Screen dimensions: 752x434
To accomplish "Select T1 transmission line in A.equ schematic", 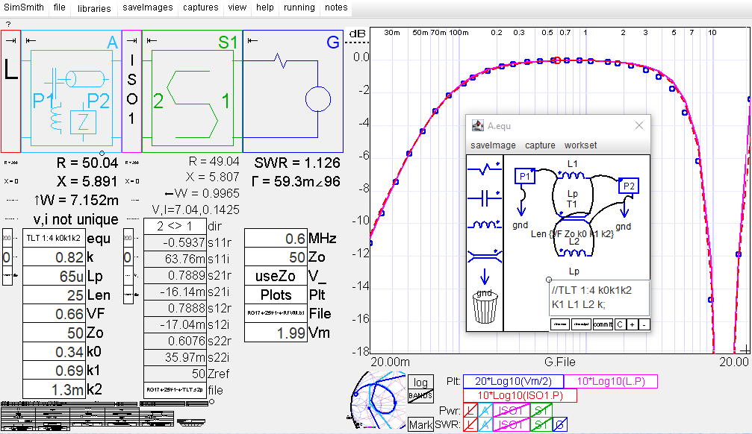I will (x=573, y=219).
